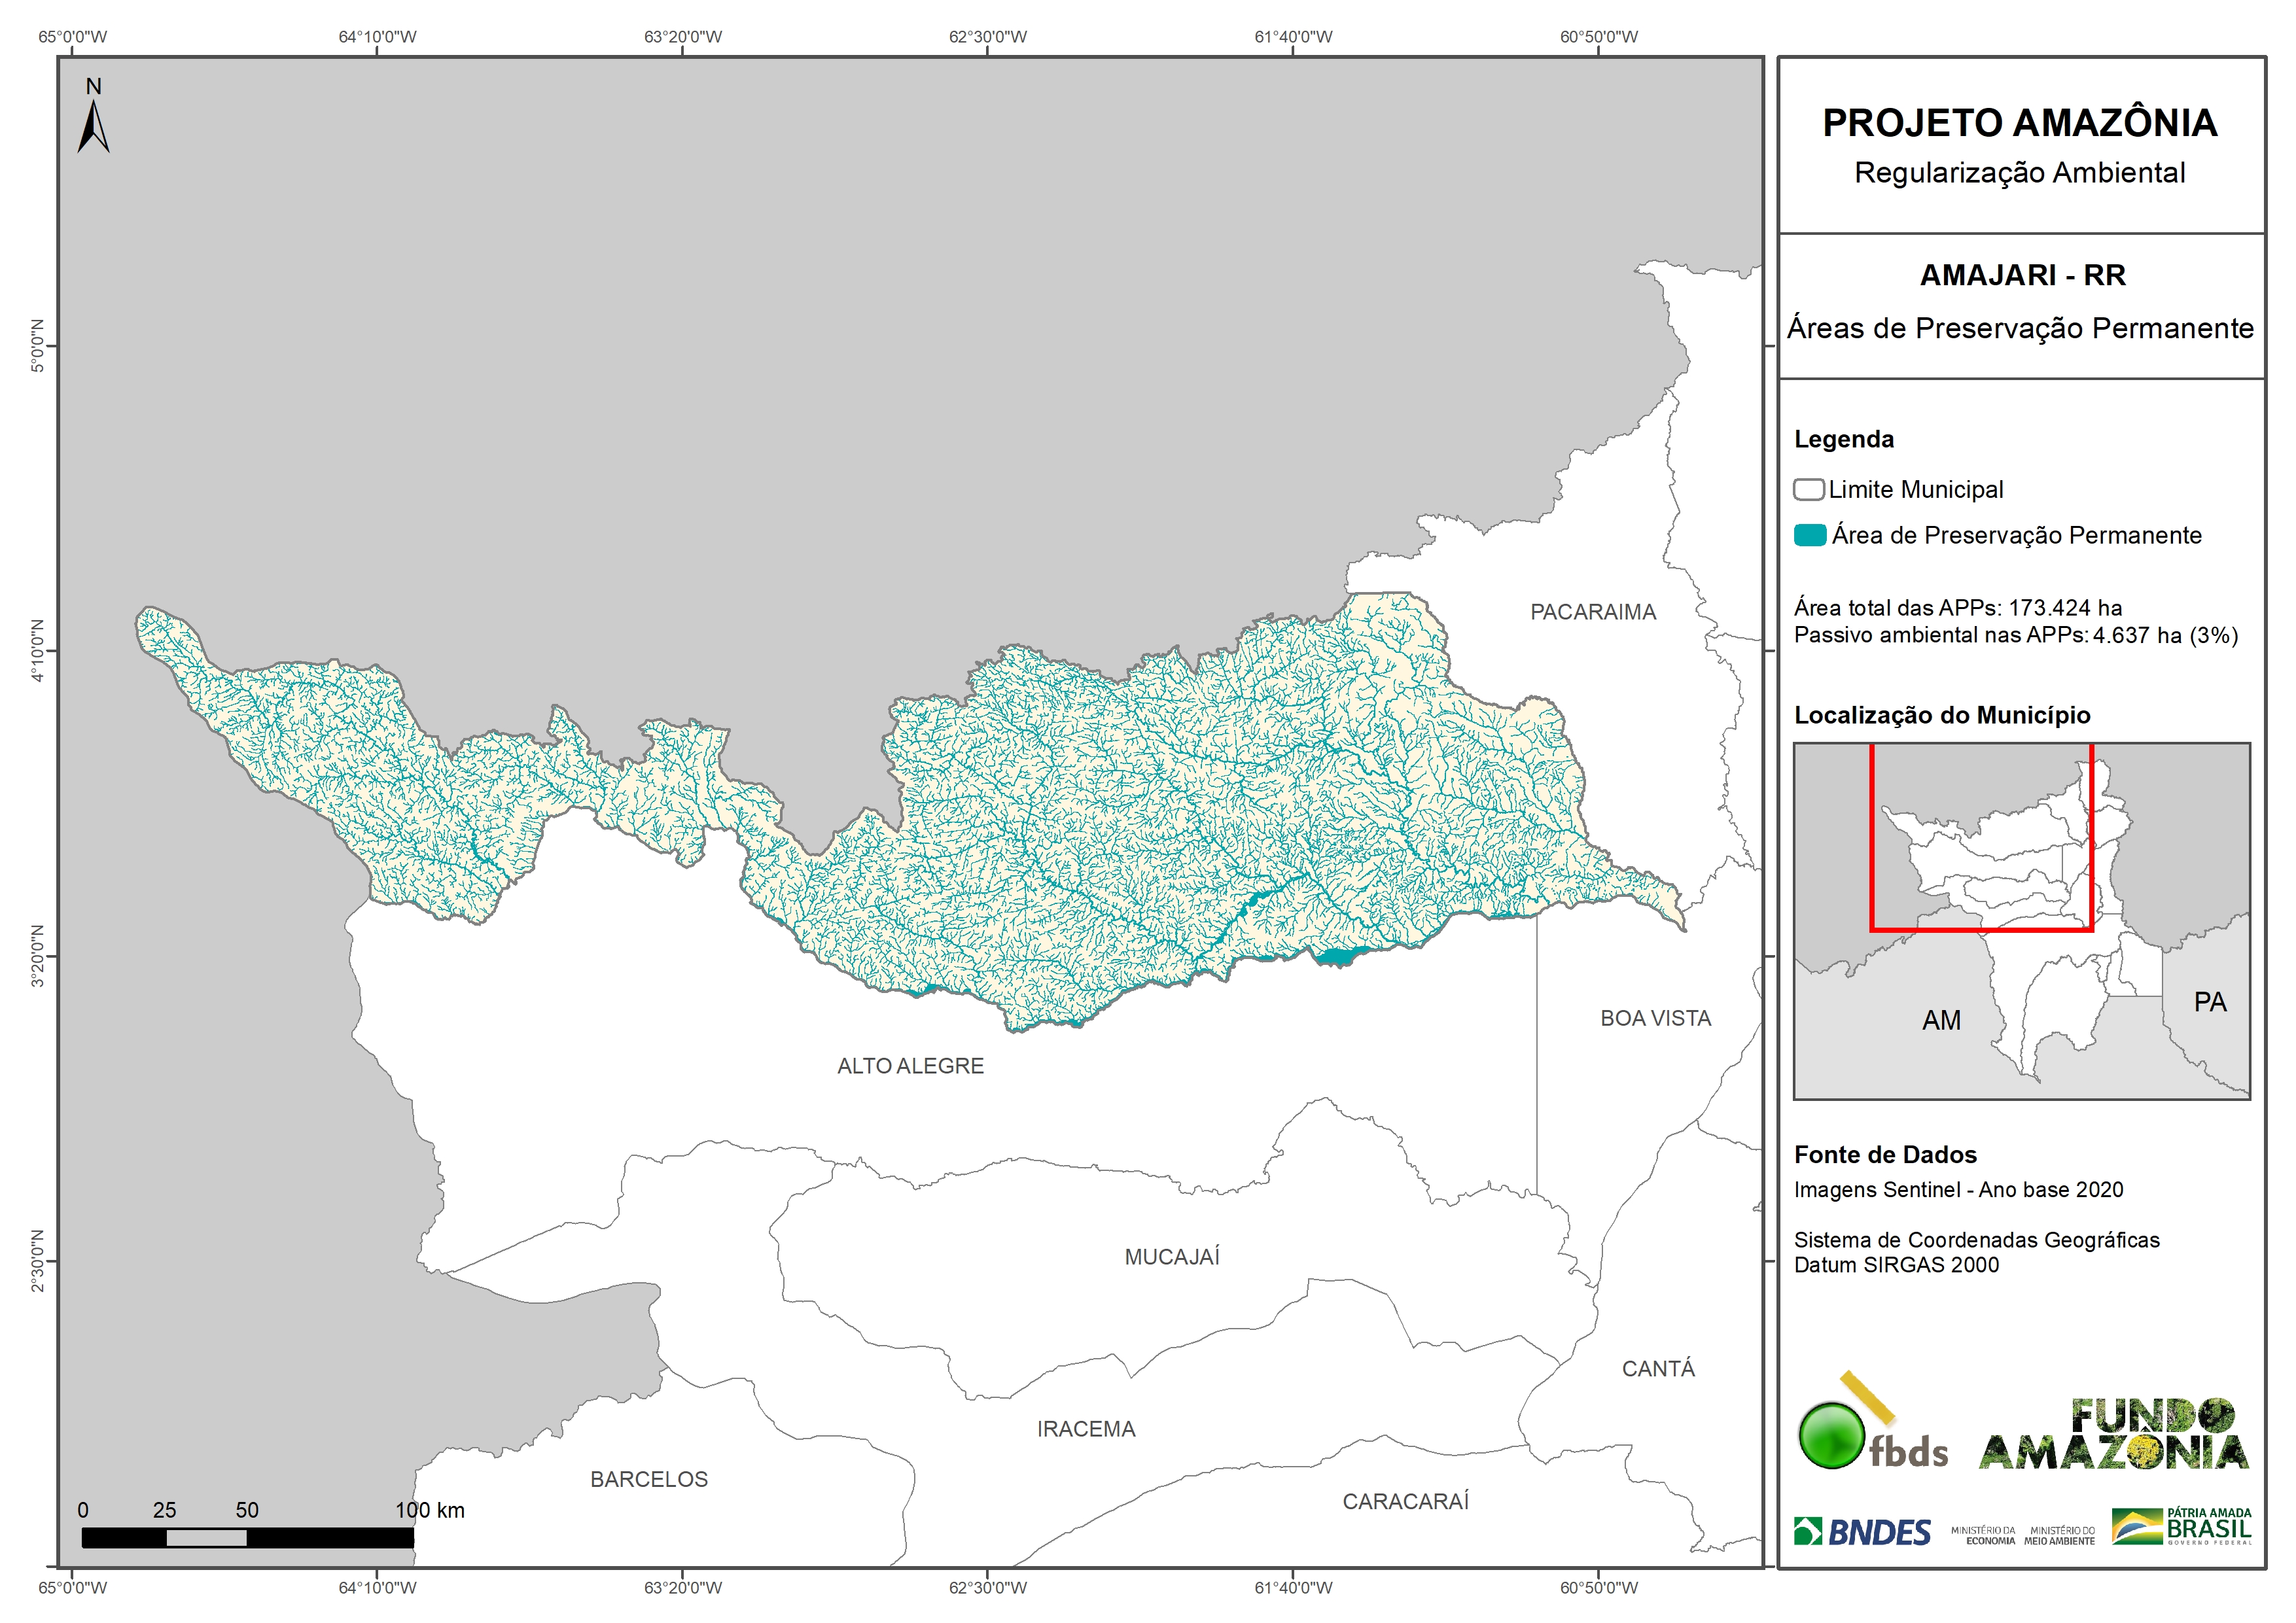Click the BNDES logo
The height and width of the screenshot is (1623, 2296).
pyautogui.click(x=1862, y=1531)
